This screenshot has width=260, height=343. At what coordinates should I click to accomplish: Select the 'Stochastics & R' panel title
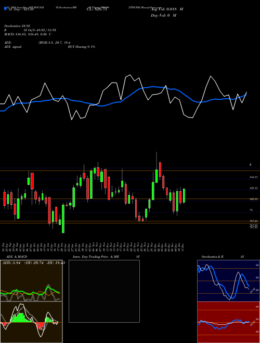(213, 257)
